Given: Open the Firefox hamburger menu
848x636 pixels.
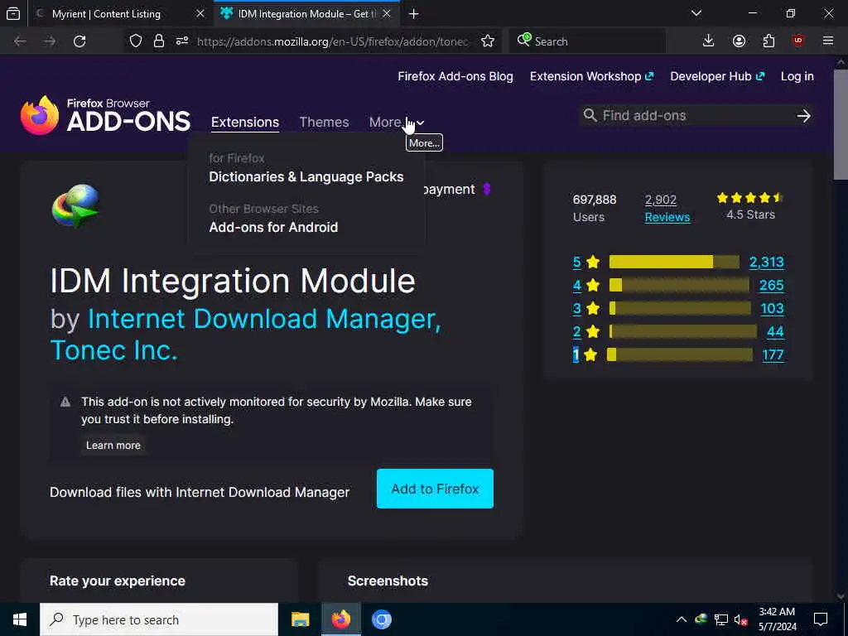Looking at the screenshot, I should click(x=828, y=41).
